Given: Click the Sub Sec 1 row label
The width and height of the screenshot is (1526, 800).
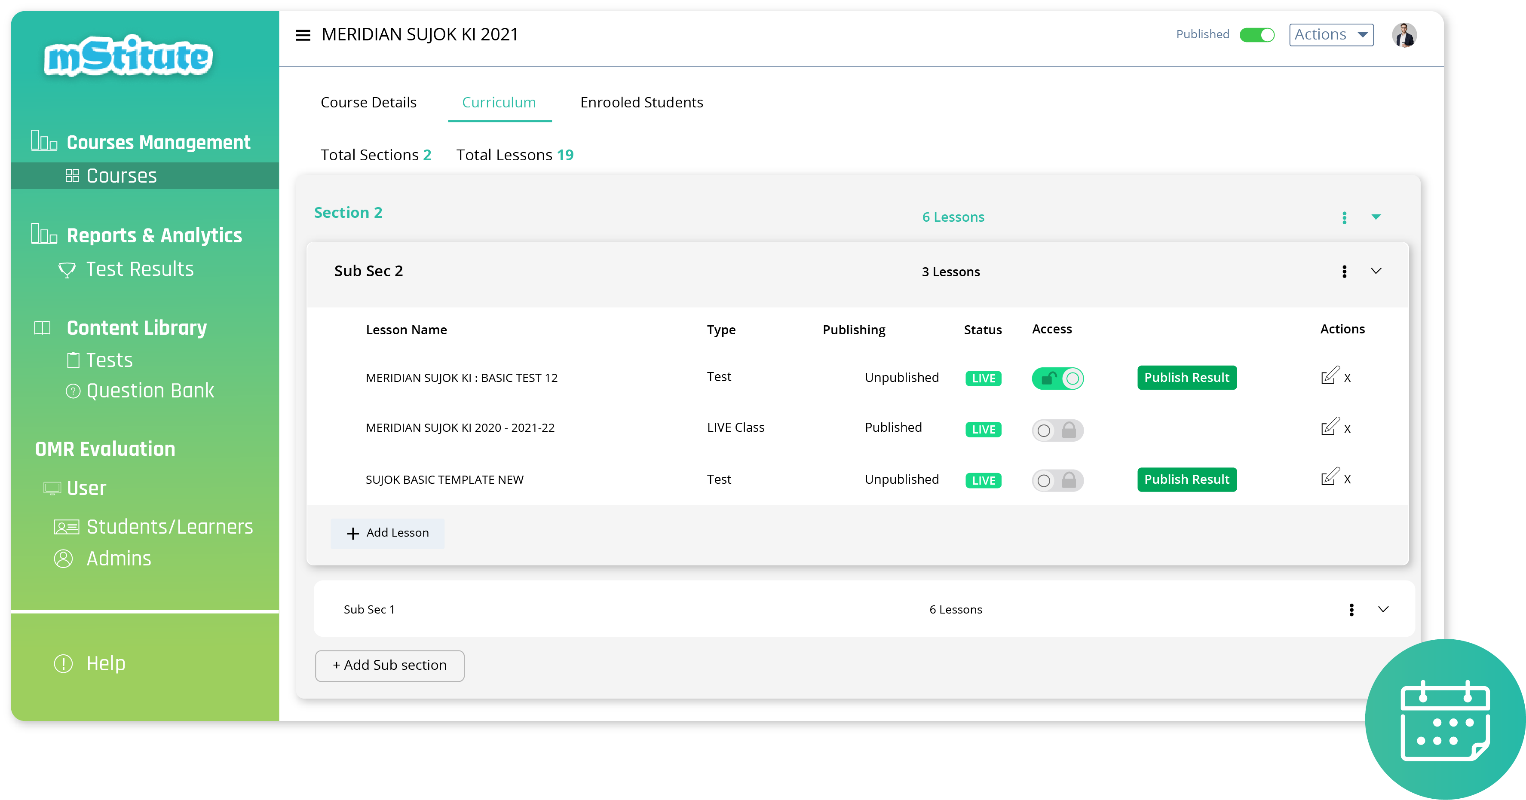Looking at the screenshot, I should (x=369, y=610).
